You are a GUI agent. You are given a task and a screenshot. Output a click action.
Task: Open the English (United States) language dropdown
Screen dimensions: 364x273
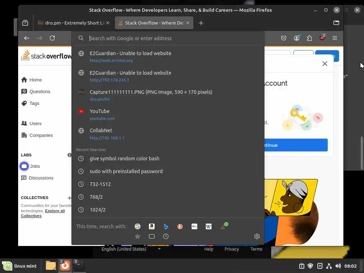[x=131, y=249]
